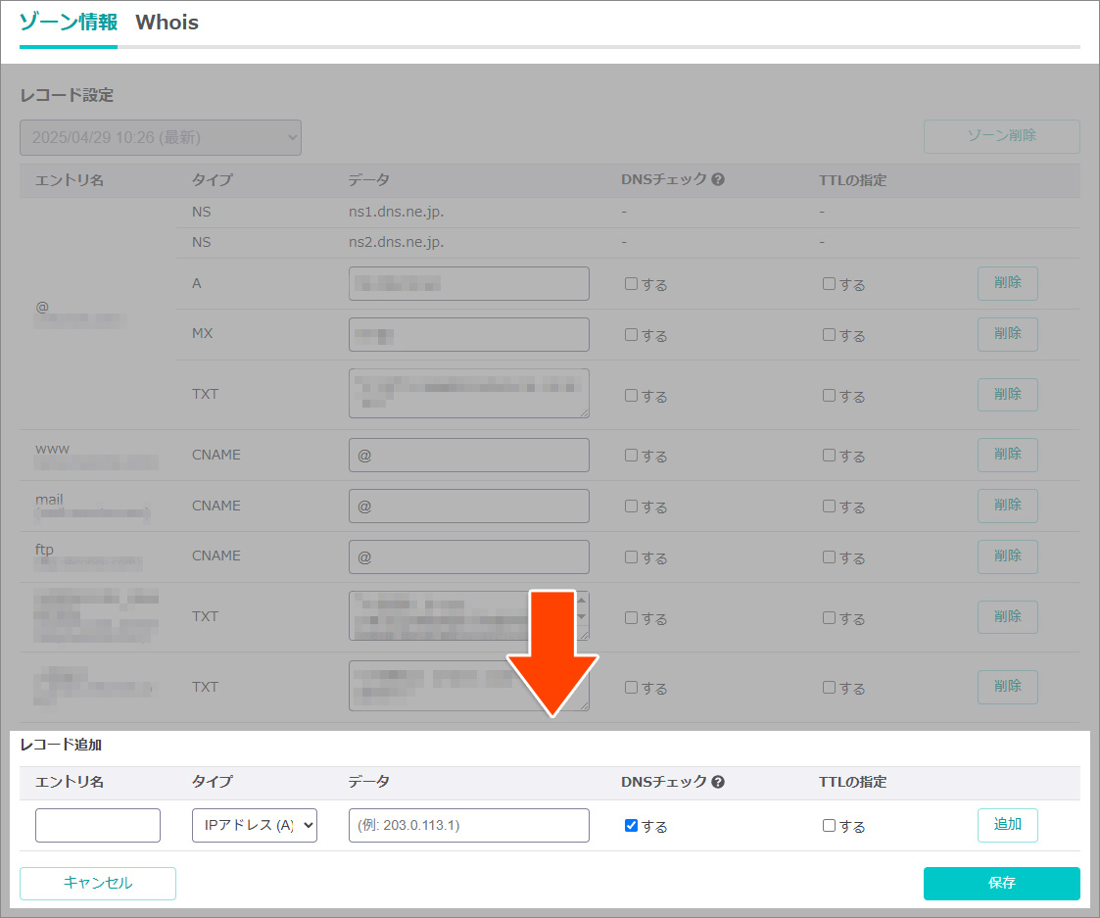Switch to the Whois tab

tap(167, 23)
